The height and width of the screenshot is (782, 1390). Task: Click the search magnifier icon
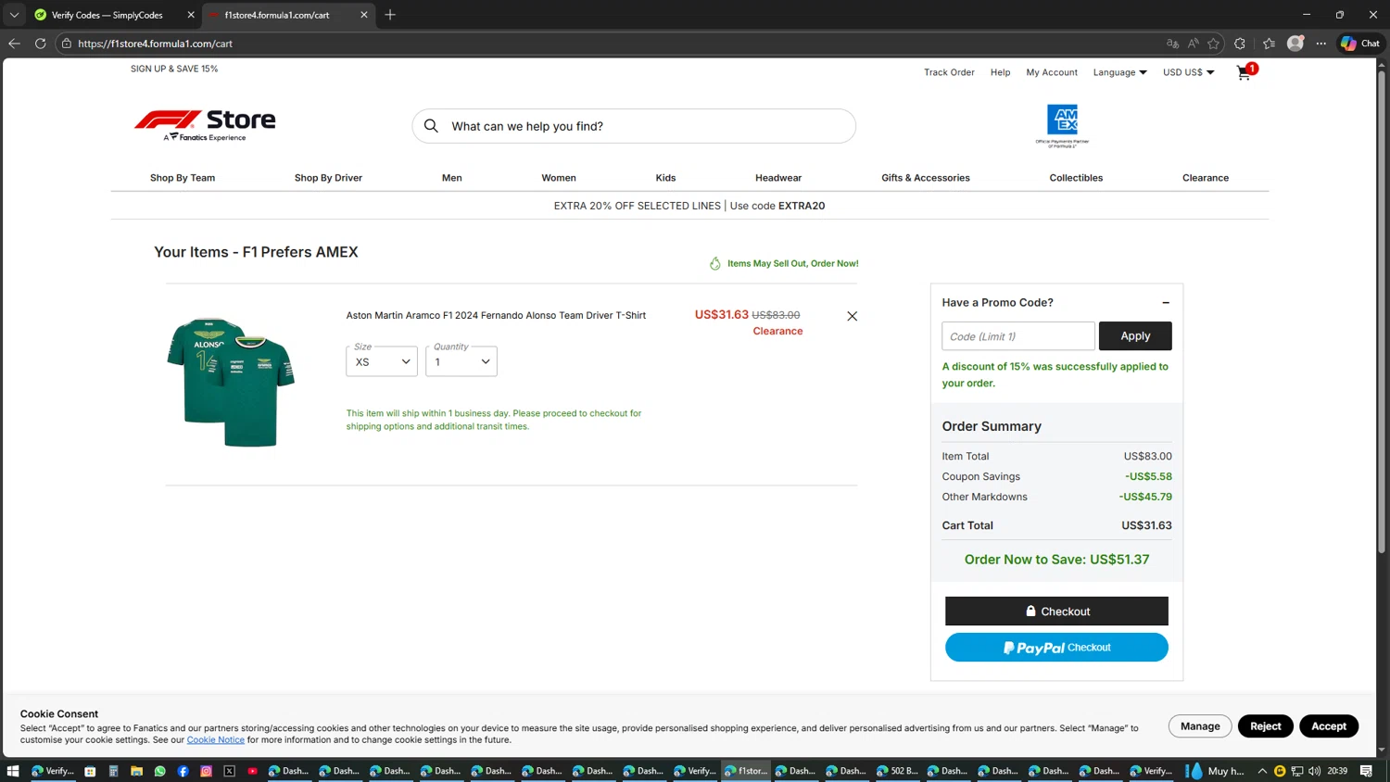431,126
